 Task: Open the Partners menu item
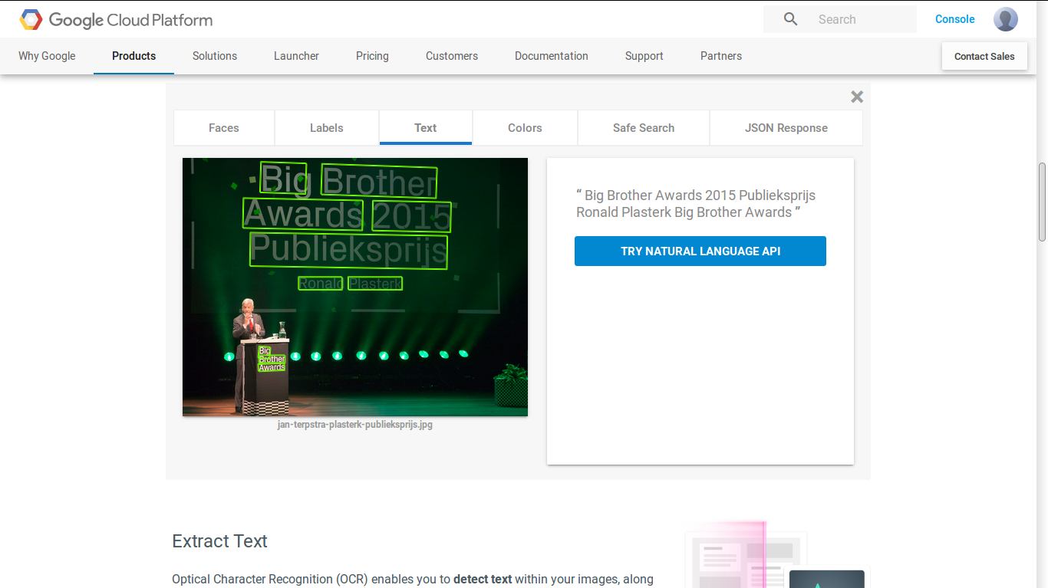coord(720,56)
